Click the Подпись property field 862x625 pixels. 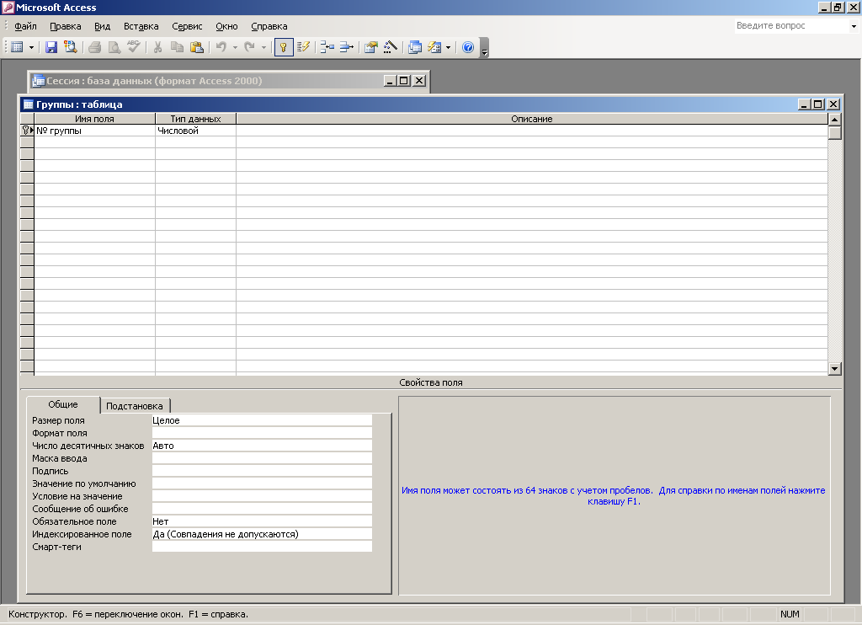pyautogui.click(x=262, y=471)
